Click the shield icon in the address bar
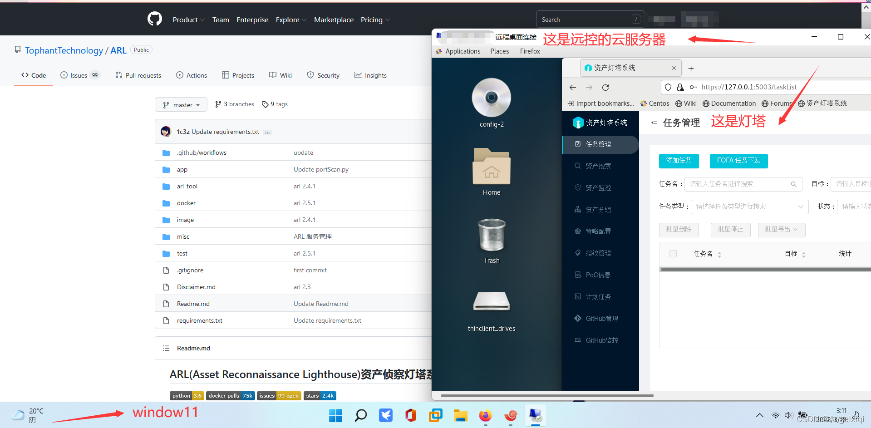 668,87
